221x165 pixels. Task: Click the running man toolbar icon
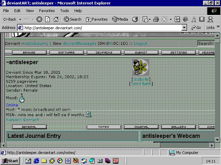coord(194,19)
